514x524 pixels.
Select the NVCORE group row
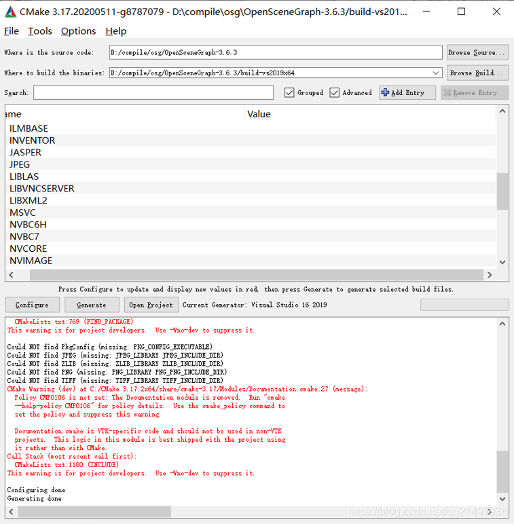pos(251,248)
